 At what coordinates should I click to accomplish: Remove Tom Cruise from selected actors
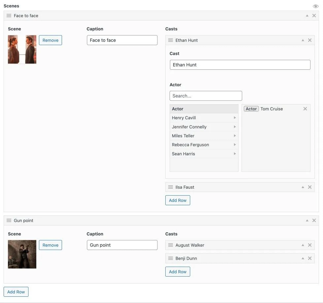point(305,109)
